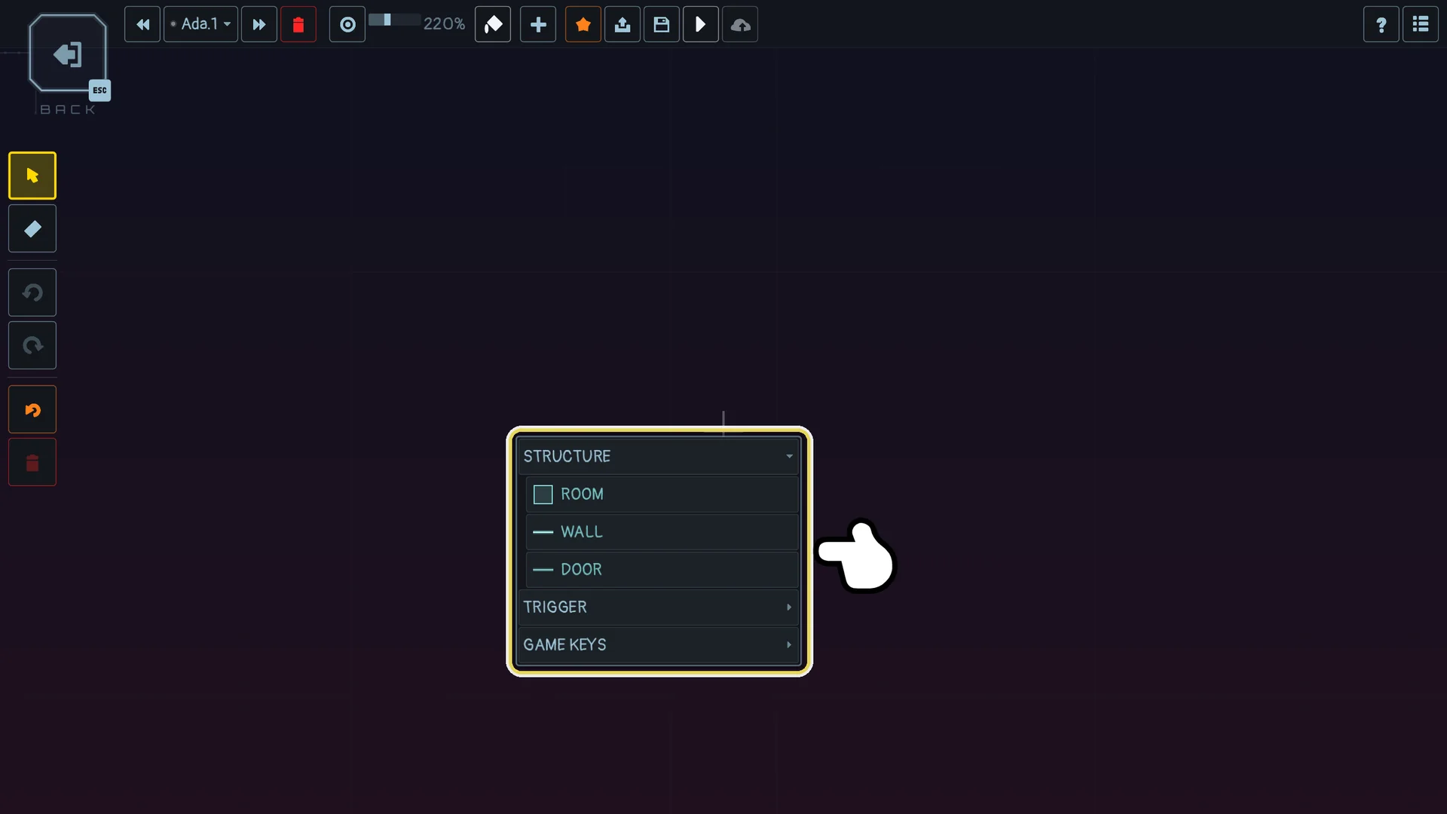
Task: Choose WALL from the structure menu
Action: (x=662, y=532)
